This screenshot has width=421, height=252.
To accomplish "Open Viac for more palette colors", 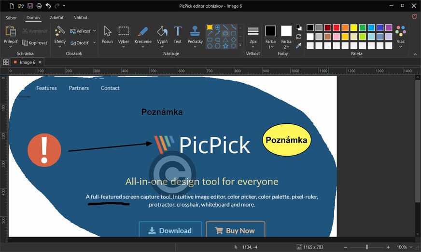I will pos(400,35).
